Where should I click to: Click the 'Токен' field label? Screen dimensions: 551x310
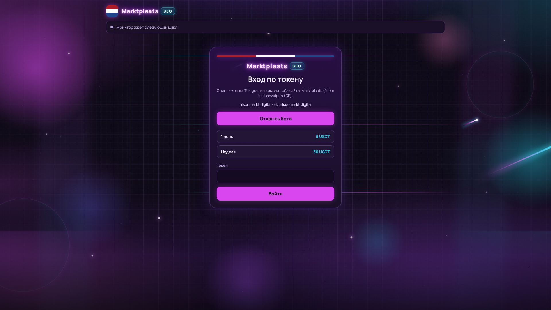pos(222,165)
